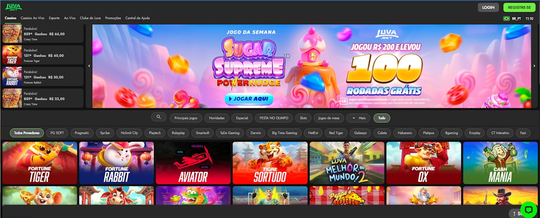Filter by Red Tiger provider
Viewport: 540px width, 218px height.
click(x=337, y=133)
